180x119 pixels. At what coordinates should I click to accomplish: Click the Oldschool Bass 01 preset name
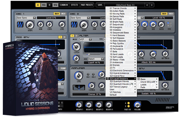point(125,5)
